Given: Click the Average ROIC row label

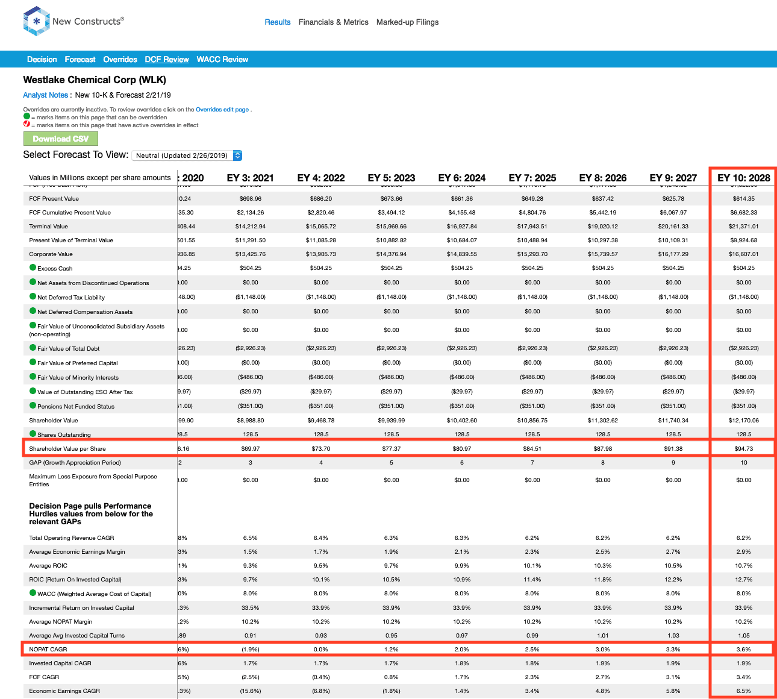Looking at the screenshot, I should (x=48, y=566).
